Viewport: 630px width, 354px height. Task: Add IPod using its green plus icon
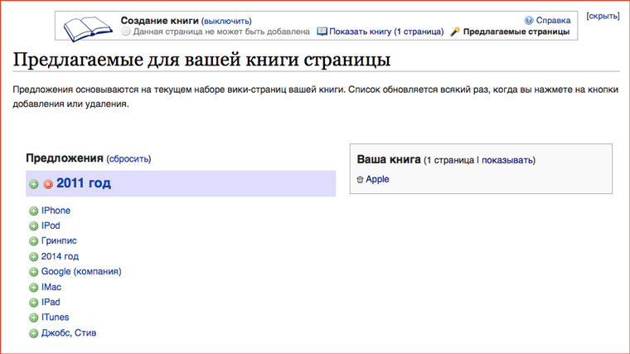(34, 225)
